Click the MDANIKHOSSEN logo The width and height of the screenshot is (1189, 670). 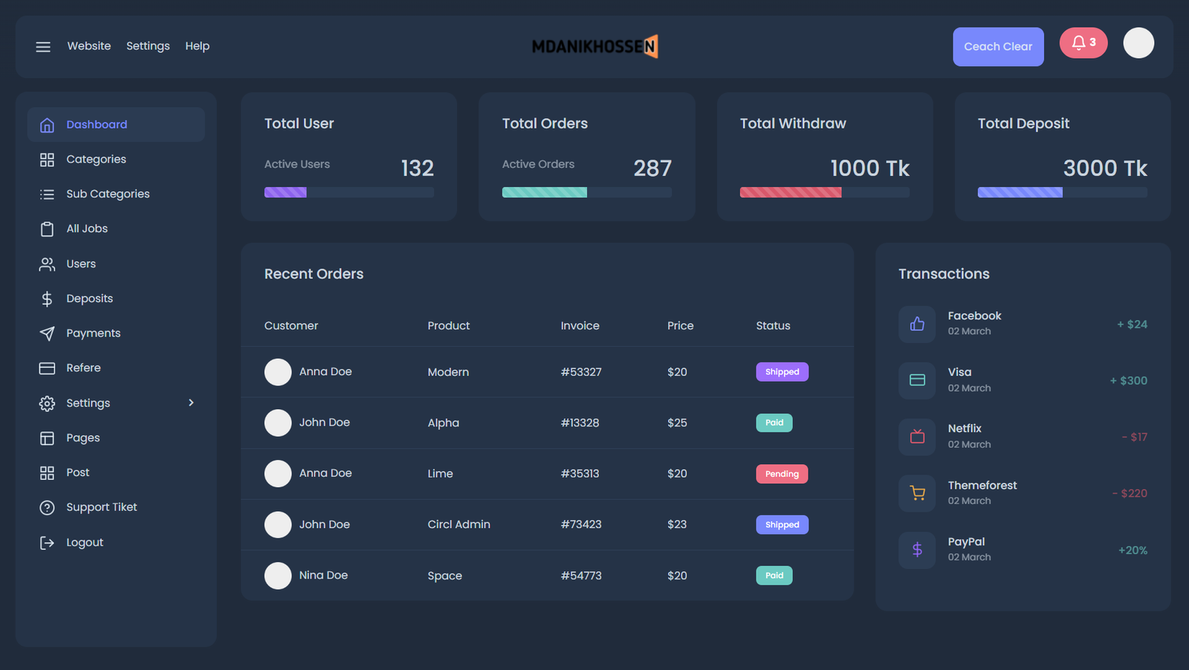pos(594,47)
